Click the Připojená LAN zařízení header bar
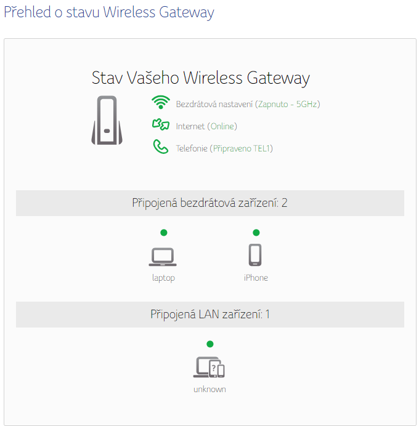This screenshot has height=426, width=419. [209, 315]
